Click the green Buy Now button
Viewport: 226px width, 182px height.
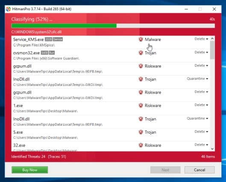click(29, 170)
